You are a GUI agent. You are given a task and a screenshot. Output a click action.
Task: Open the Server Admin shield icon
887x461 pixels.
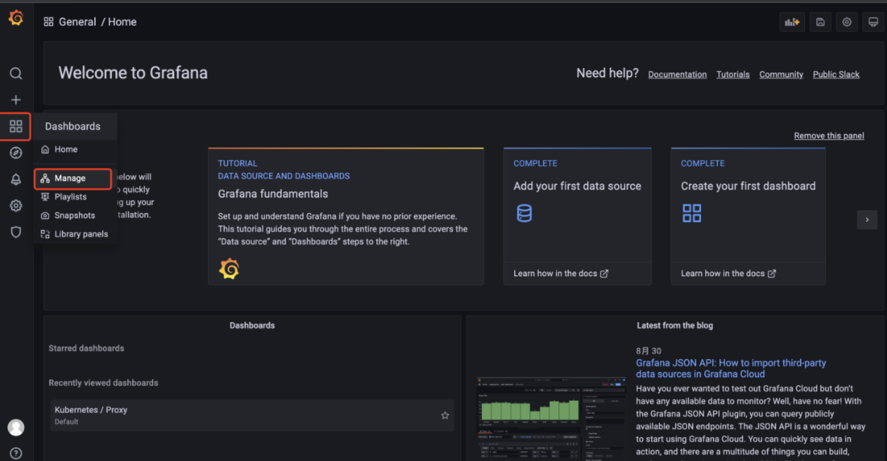pyautogui.click(x=15, y=232)
